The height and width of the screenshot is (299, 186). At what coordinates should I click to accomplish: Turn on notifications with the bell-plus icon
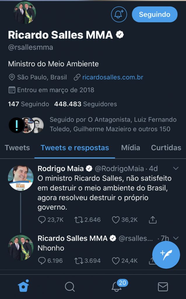click(x=119, y=14)
